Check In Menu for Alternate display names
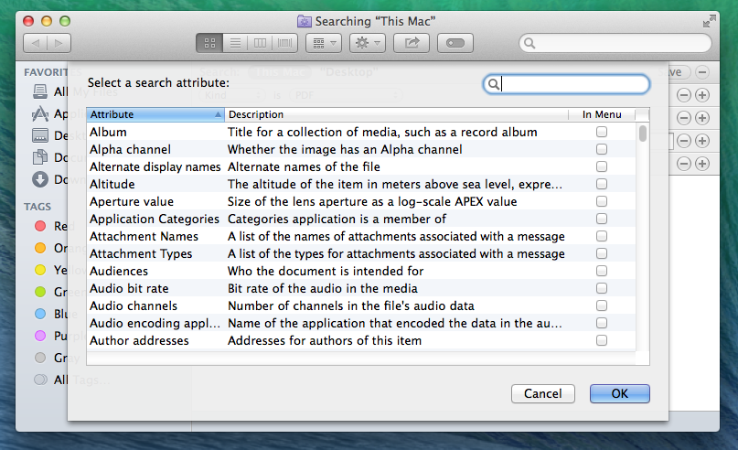Screen dimensions: 738x450 pyautogui.click(x=602, y=166)
